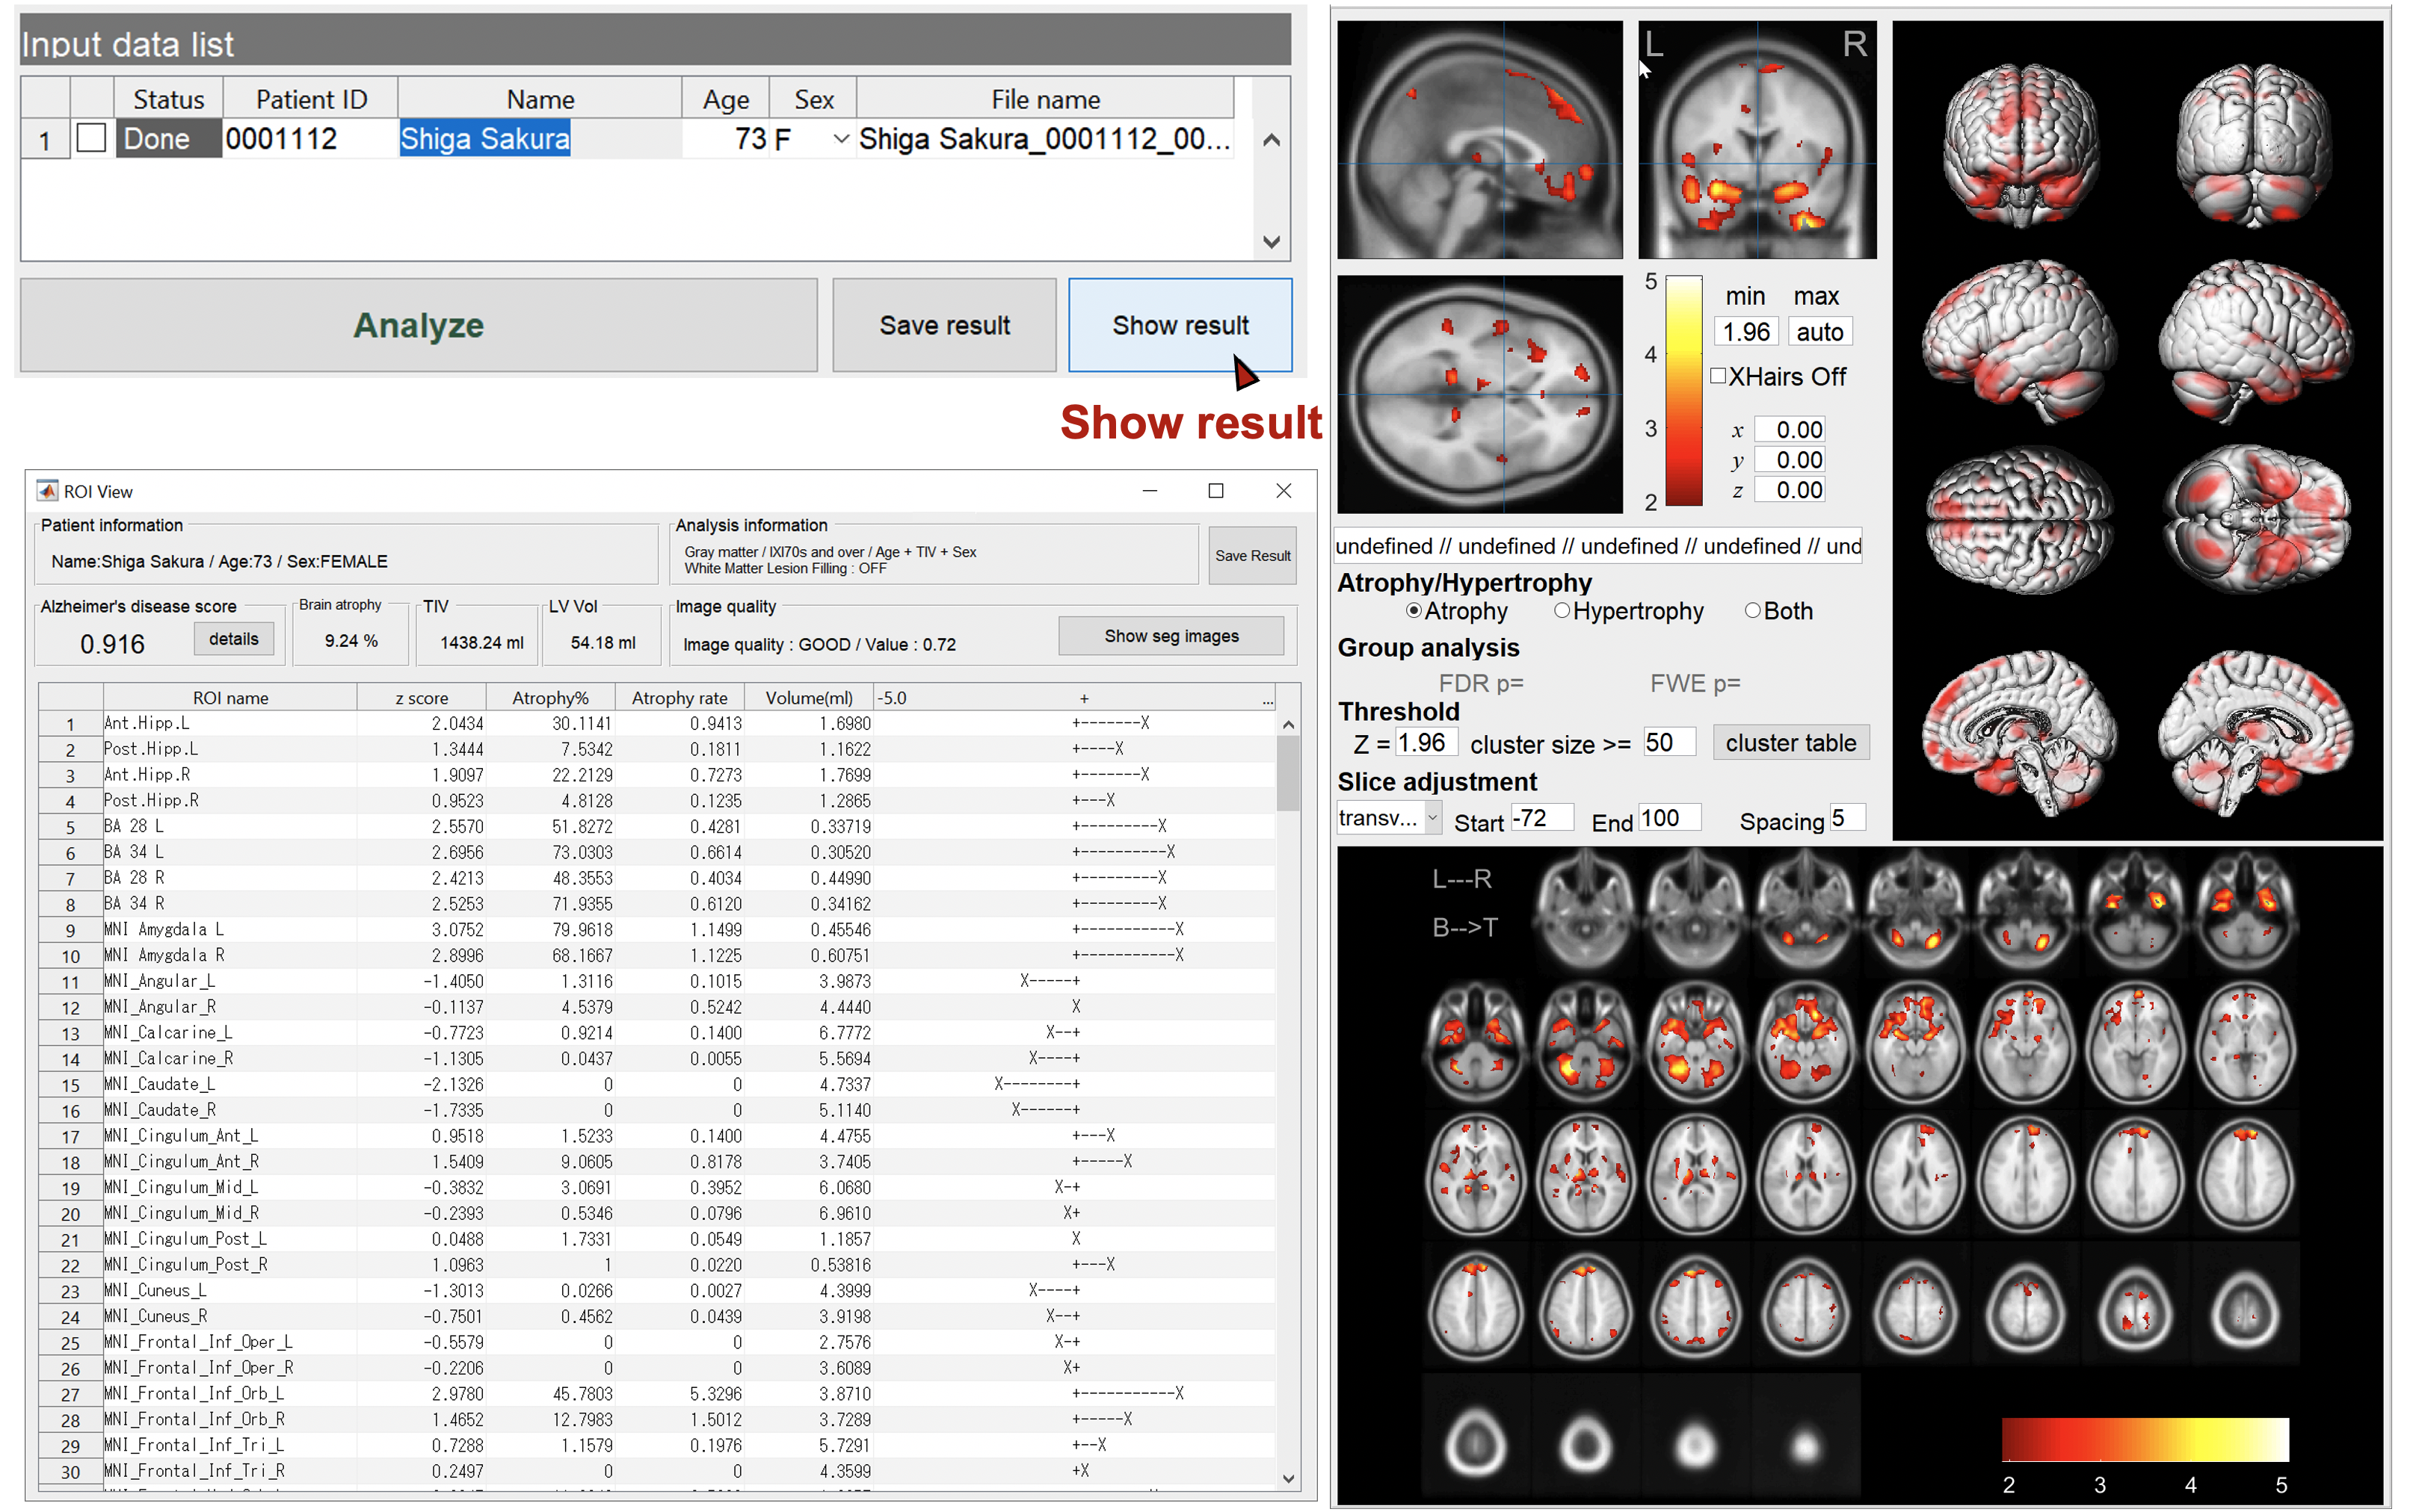Open the Sex dropdown for Shiga Sakura
Image resolution: width=2419 pixels, height=1512 pixels.
click(840, 139)
